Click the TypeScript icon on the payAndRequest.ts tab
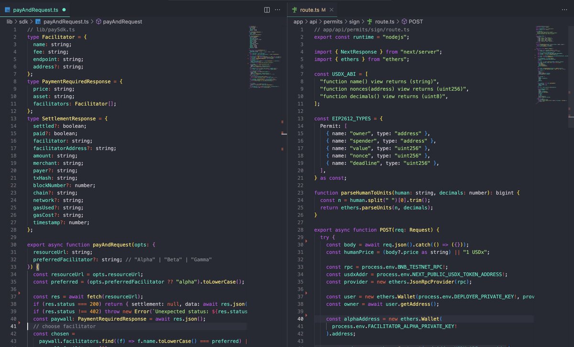 click(7, 9)
